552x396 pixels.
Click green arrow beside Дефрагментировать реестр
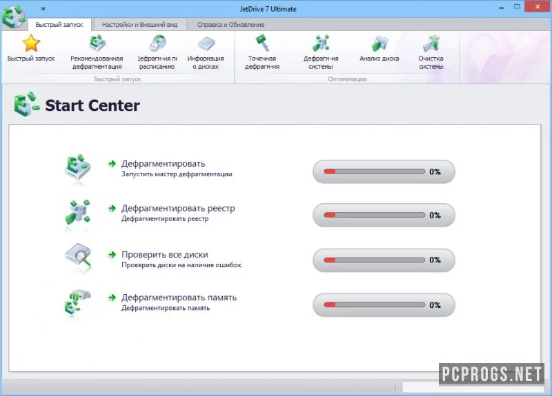point(112,209)
